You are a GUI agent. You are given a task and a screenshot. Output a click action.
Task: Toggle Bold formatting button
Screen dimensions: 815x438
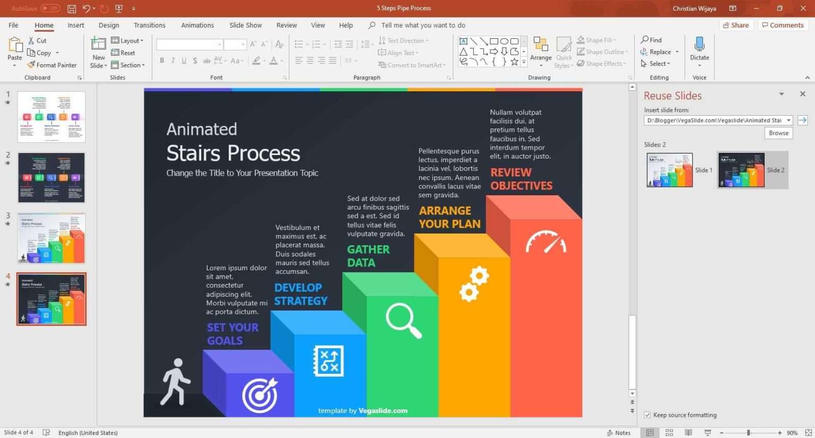(162, 61)
